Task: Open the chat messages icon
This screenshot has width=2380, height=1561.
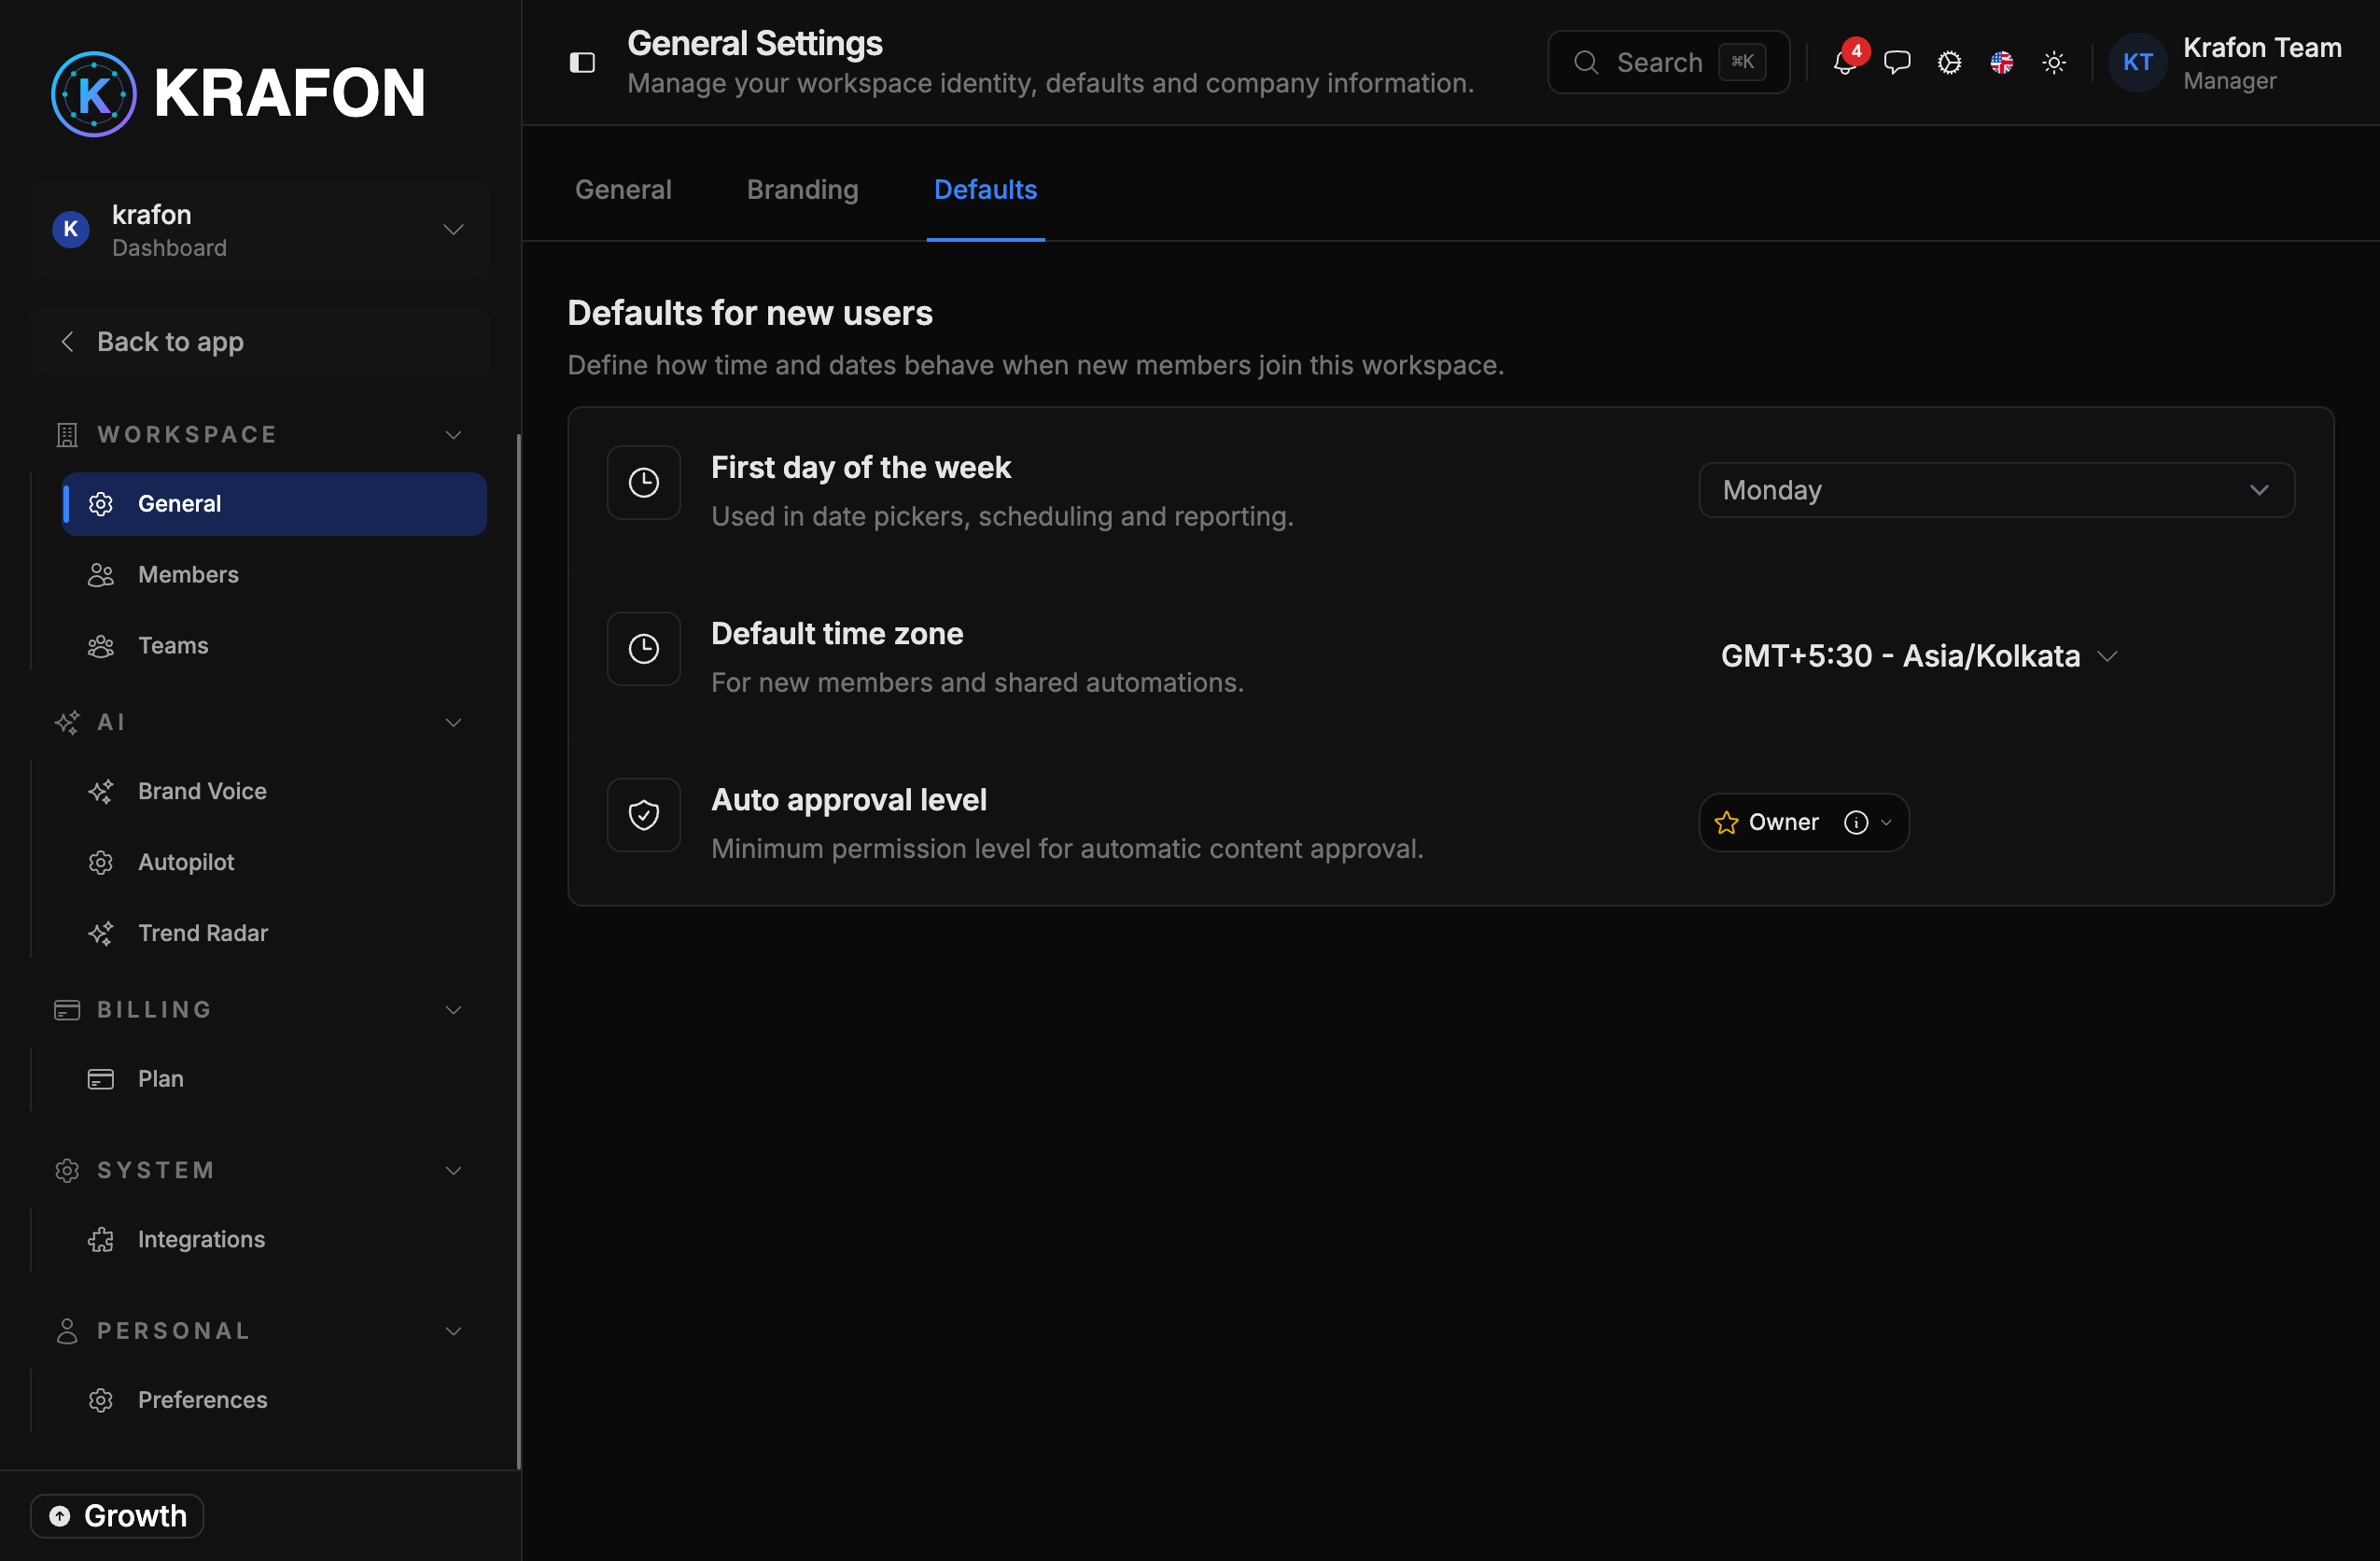Action: coord(1897,63)
